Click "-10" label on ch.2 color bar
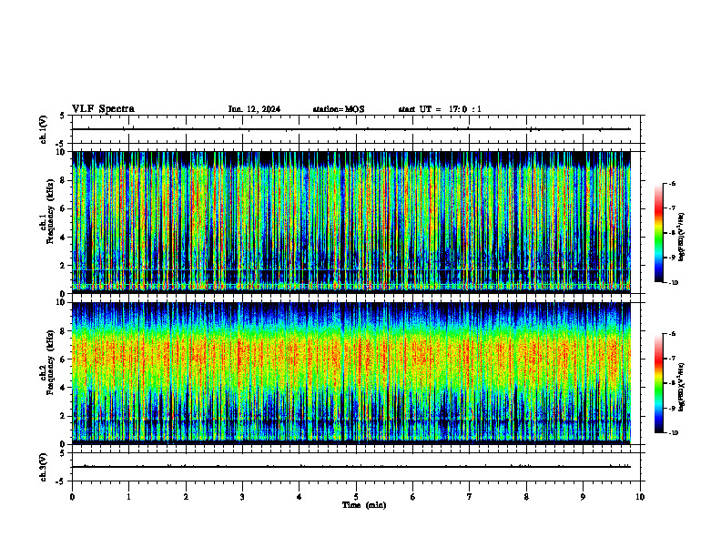Screen dimensions: 721x557 tap(674, 433)
